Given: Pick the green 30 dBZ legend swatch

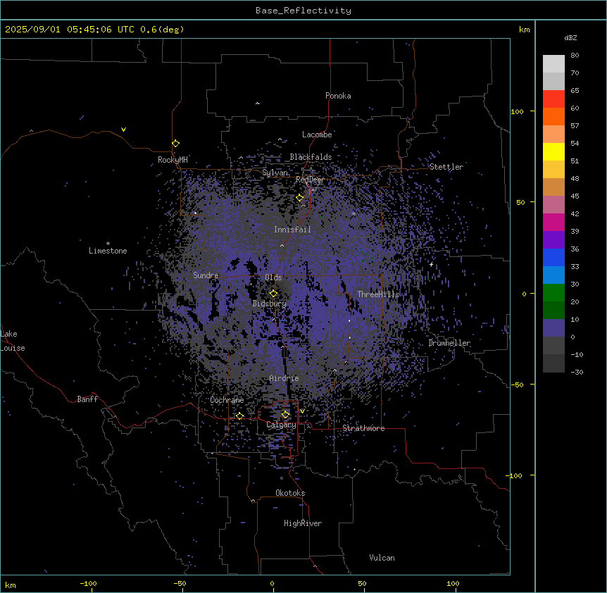Looking at the screenshot, I should [x=553, y=293].
